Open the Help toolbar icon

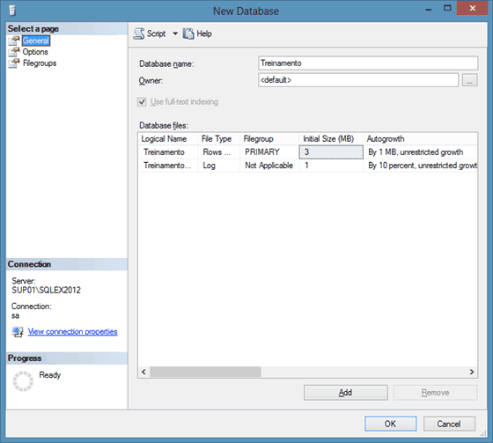tap(188, 33)
